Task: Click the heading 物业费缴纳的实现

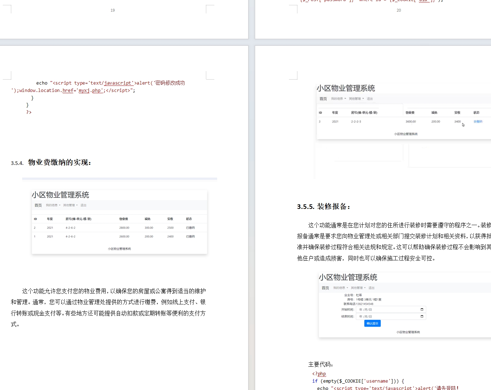Action: tap(59, 162)
